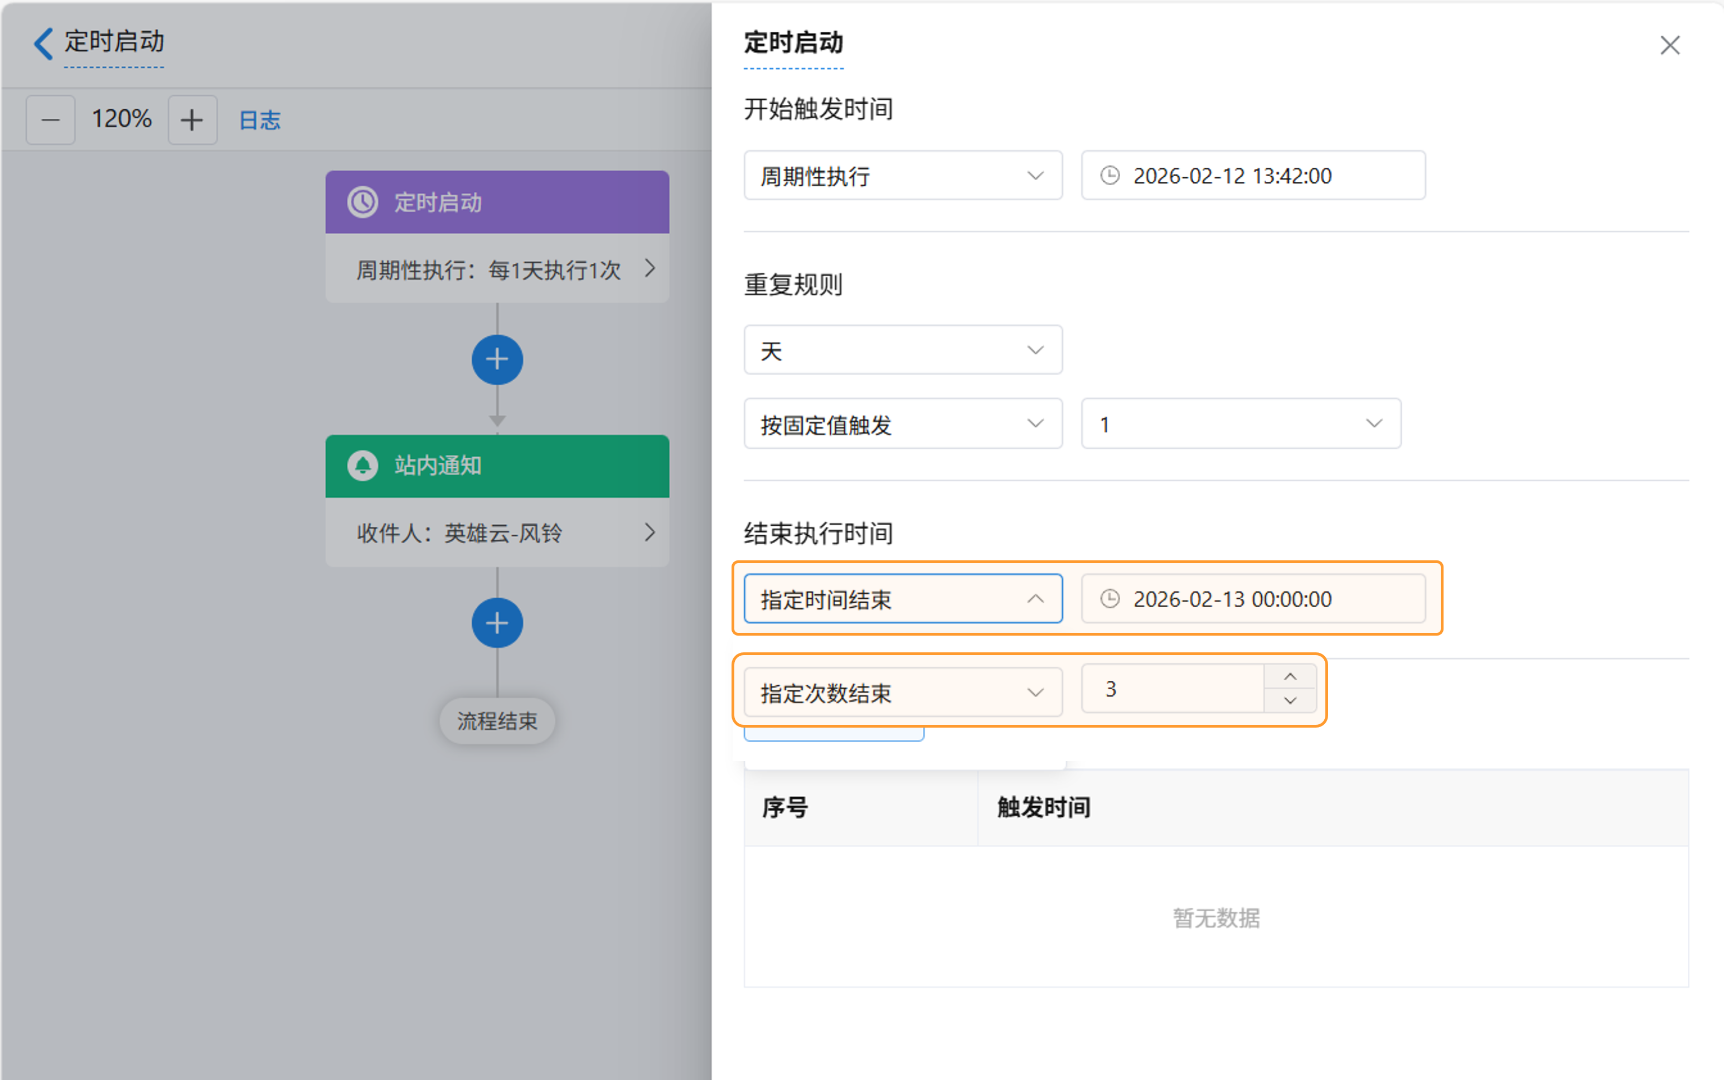Click the purple 定时启动 node clock icon
The image size is (1724, 1080).
coord(363,202)
